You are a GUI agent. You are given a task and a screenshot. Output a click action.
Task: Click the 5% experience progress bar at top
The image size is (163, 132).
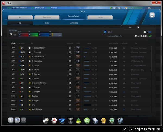149,8
